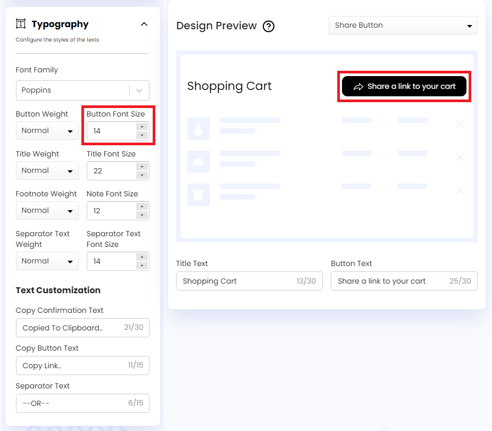Click the remove X on the first cart item
The width and height of the screenshot is (492, 431).
(460, 124)
